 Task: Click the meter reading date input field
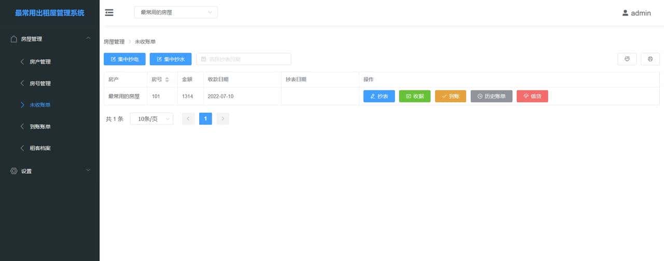pyautogui.click(x=244, y=59)
